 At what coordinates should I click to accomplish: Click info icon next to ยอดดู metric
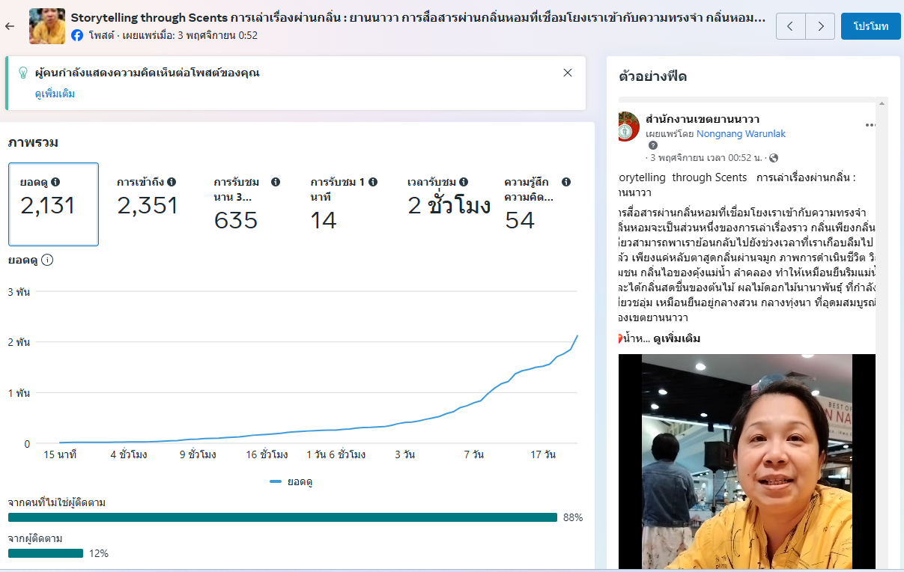(55, 182)
